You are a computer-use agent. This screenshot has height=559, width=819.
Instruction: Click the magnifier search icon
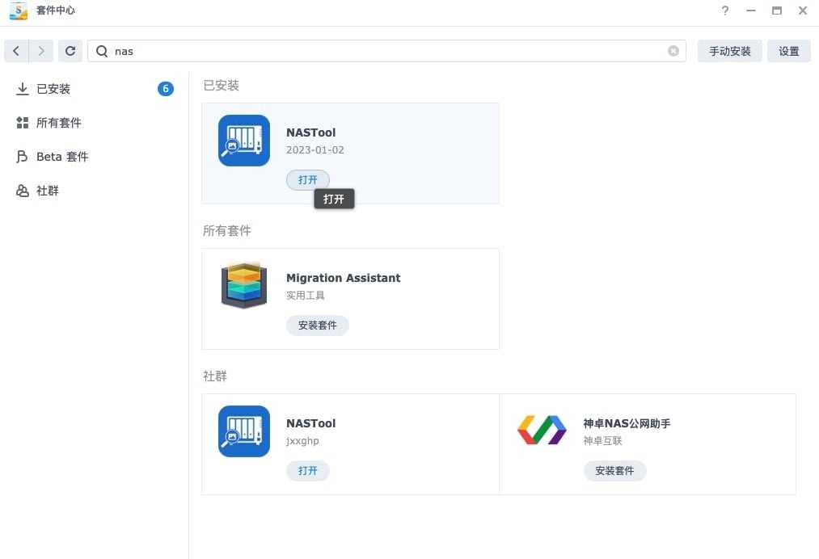[x=102, y=51]
